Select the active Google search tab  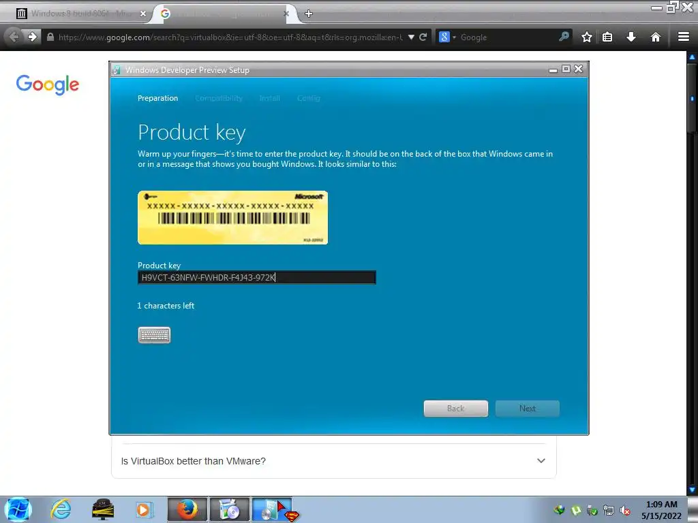click(x=225, y=14)
